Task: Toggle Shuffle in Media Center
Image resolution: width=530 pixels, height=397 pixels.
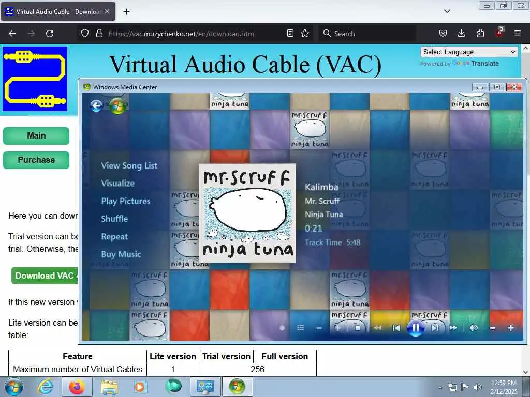Action: (x=114, y=219)
